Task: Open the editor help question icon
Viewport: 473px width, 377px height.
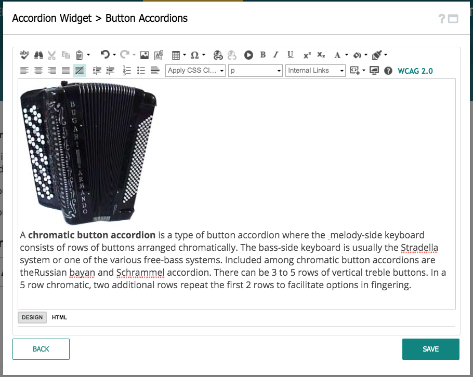Action: coord(388,71)
